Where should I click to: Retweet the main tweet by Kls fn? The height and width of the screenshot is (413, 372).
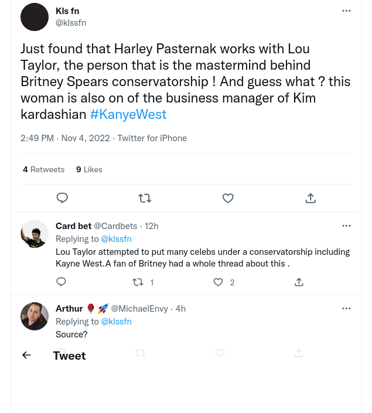click(x=145, y=198)
